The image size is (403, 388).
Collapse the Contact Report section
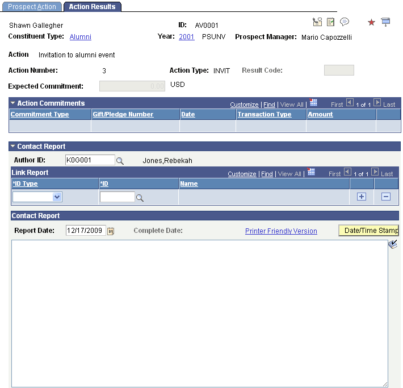(x=12, y=146)
